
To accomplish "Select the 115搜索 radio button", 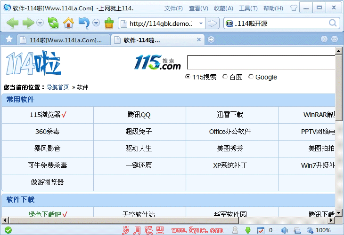I will pos(188,77).
